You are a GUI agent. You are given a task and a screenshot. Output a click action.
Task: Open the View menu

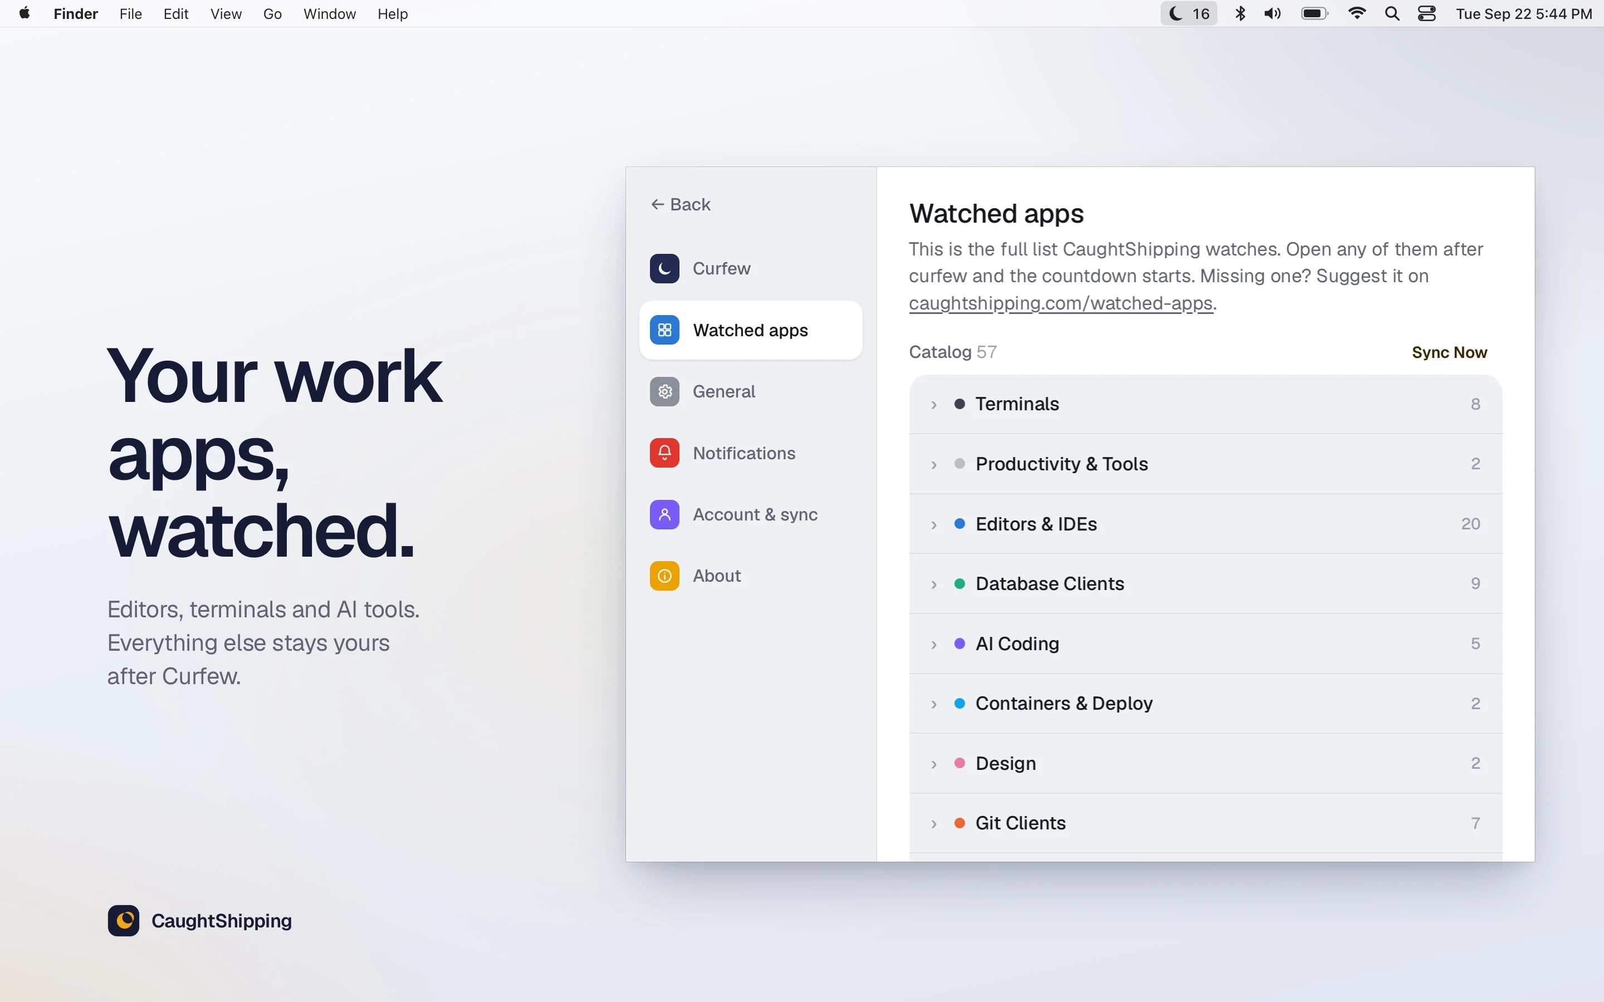pyautogui.click(x=226, y=14)
